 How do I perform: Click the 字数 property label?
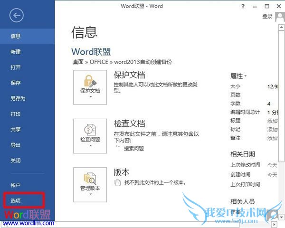click(236, 104)
